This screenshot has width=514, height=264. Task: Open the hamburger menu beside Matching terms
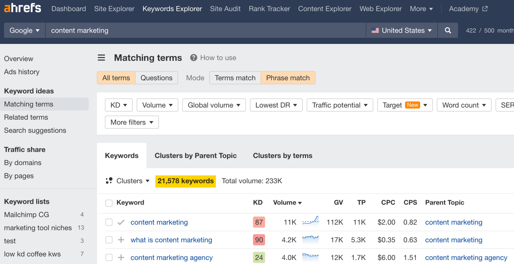[101, 58]
